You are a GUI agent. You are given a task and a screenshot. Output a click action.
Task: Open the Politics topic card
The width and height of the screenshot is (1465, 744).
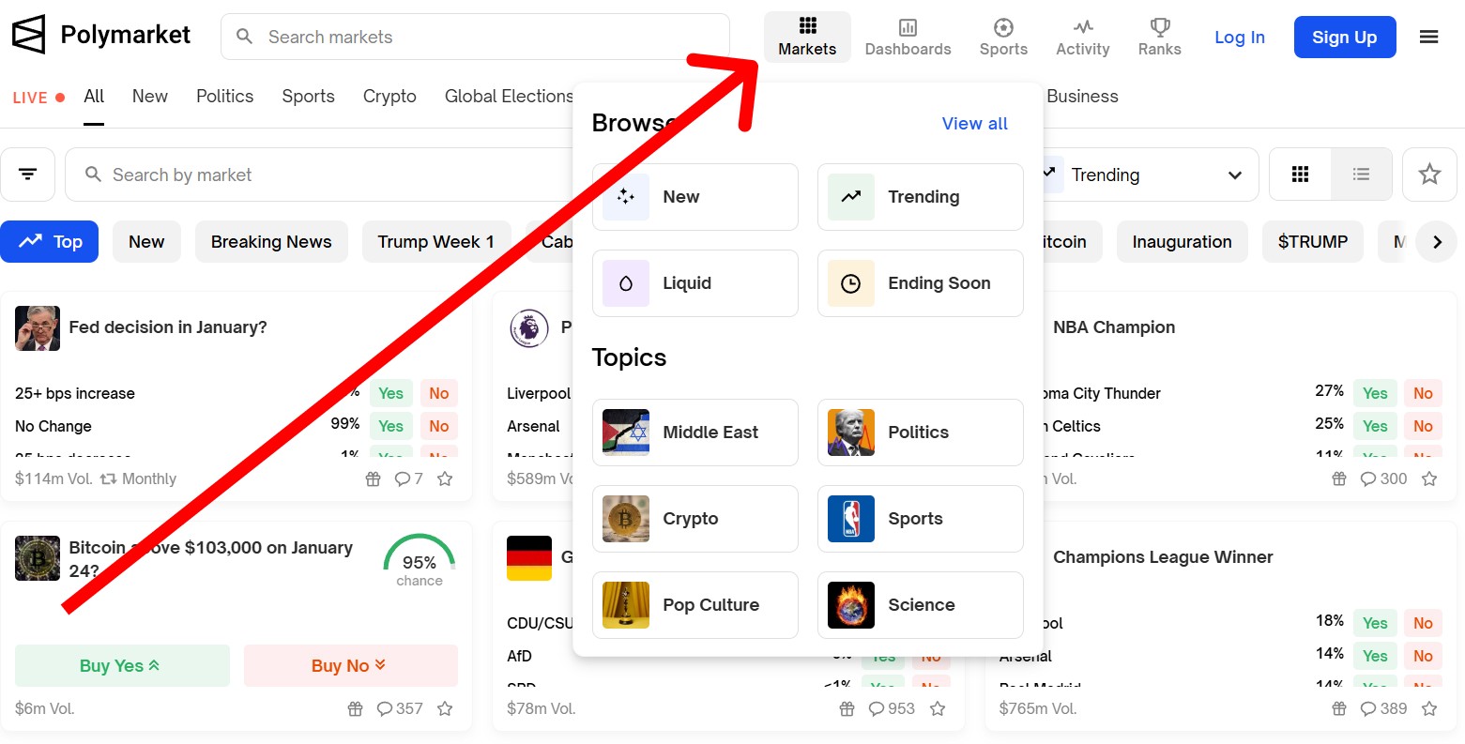coord(921,433)
